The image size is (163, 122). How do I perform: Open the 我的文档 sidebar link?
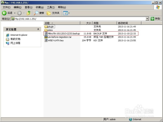(x=15, y=39)
